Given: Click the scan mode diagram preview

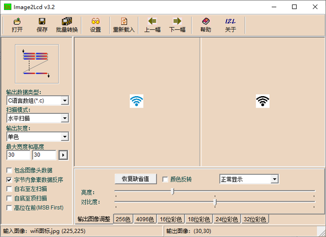Looking at the screenshot, I should pos(37,64).
